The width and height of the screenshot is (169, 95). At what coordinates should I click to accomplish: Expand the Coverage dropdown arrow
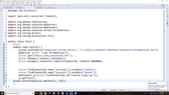click(33, 5)
